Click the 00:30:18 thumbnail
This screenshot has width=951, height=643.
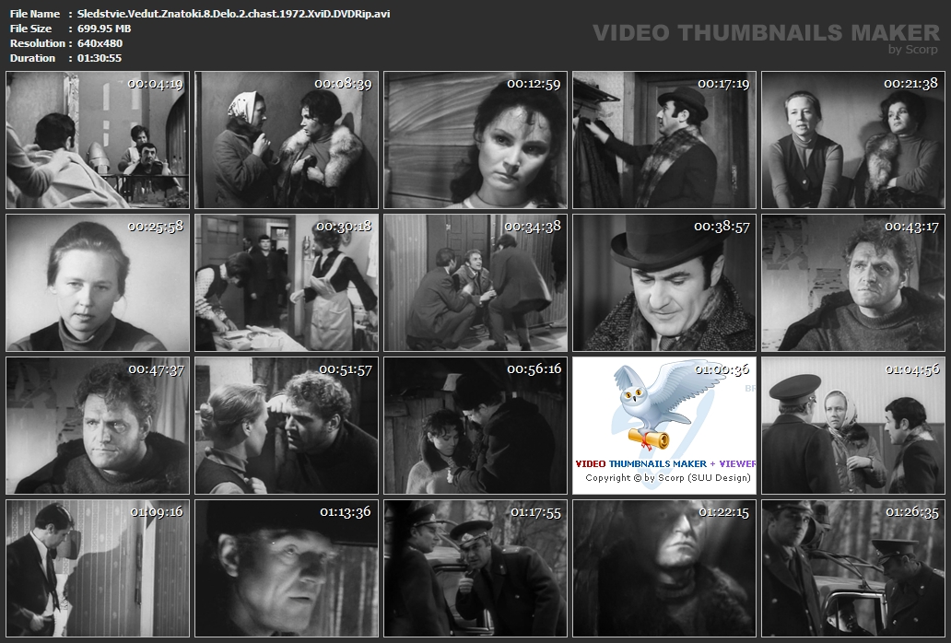coord(287,283)
